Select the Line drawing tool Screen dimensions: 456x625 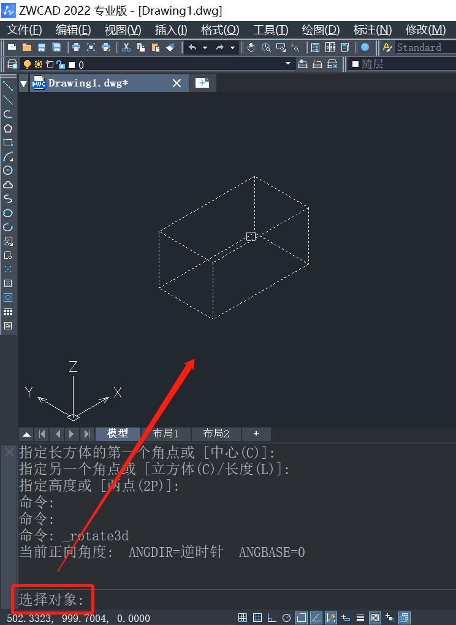tap(8, 86)
